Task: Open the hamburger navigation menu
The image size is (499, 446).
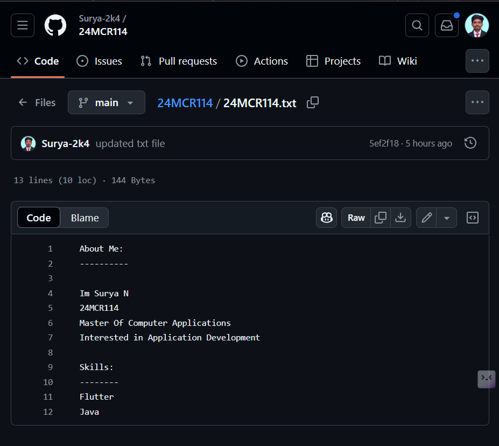Action: [x=23, y=25]
